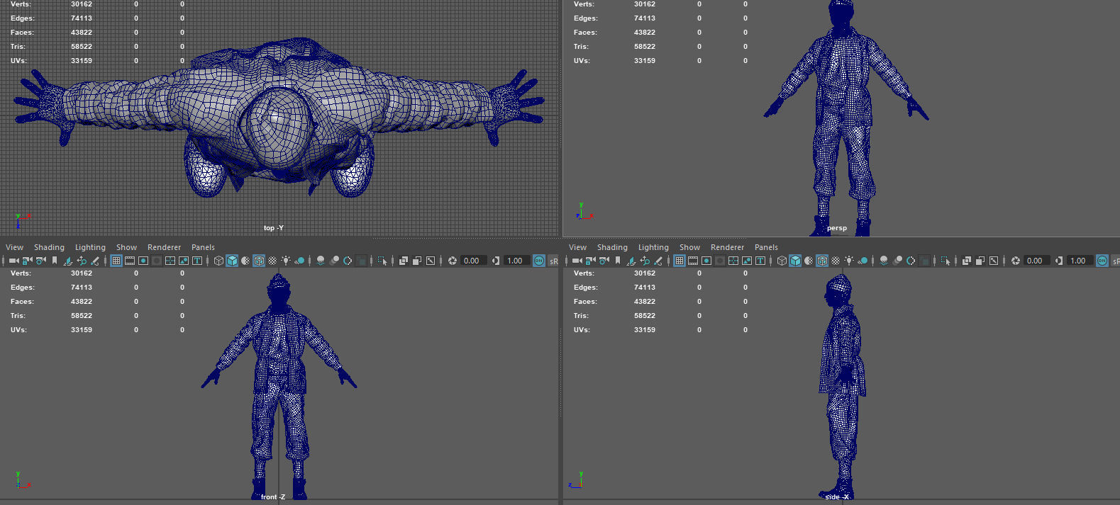The image size is (1120, 505).
Task: Toggle Field Chart in front -Z panel toolbar
Action: [x=170, y=261]
